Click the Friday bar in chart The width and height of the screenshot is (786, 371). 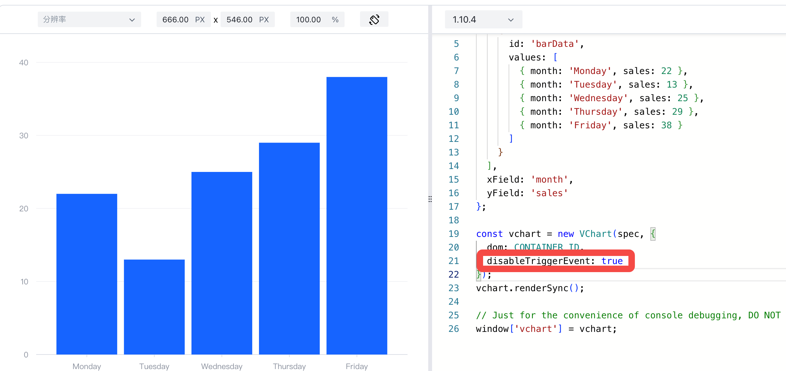point(357,216)
